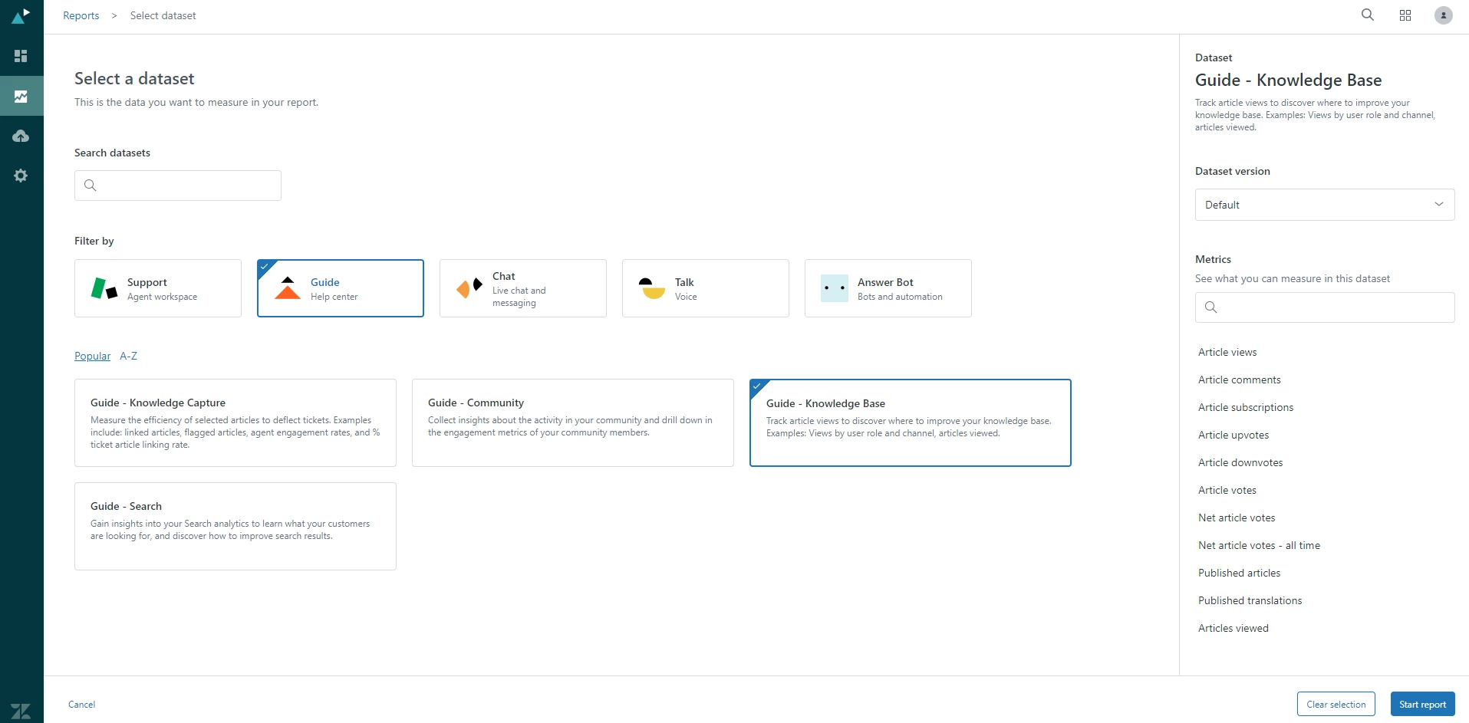The image size is (1469, 723).
Task: Go back to Reports breadcrumb
Action: 81,15
